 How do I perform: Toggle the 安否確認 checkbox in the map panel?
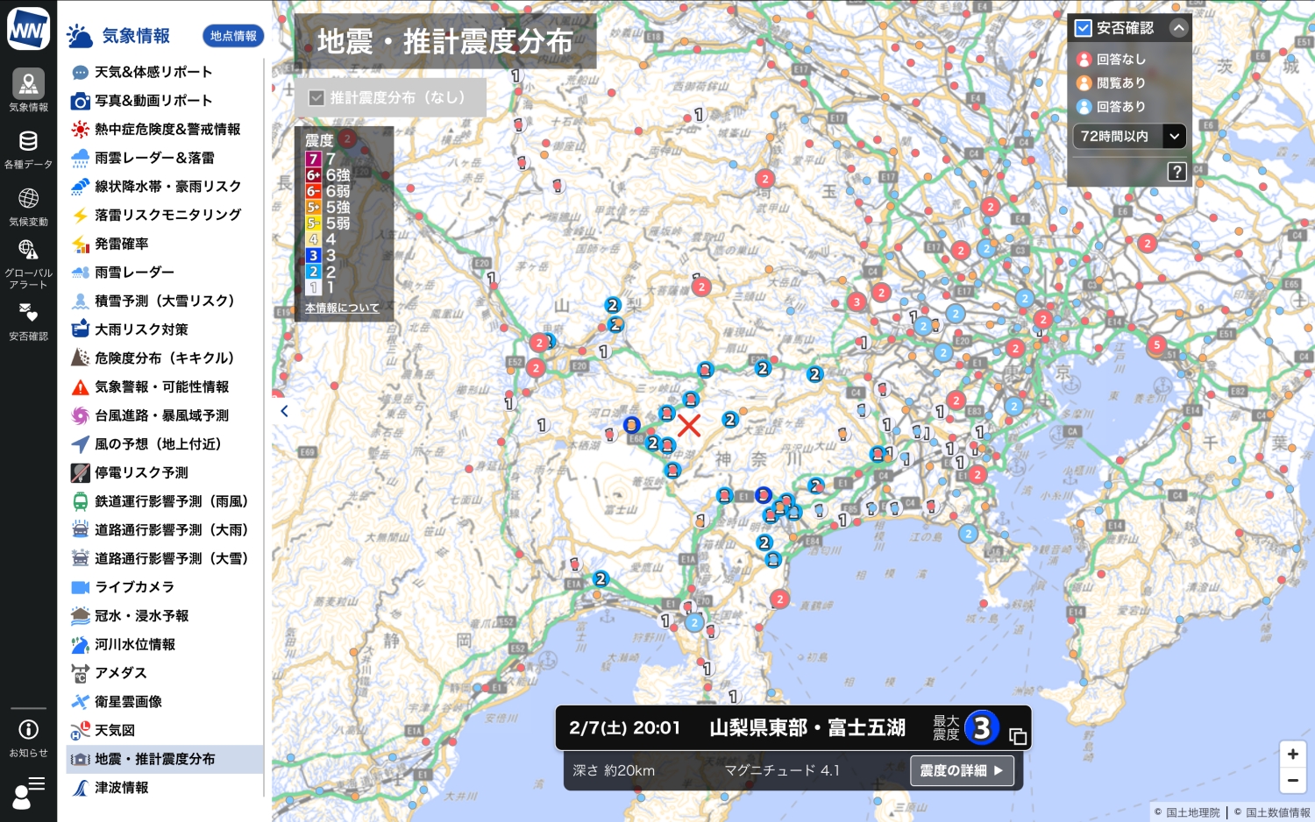(1084, 28)
